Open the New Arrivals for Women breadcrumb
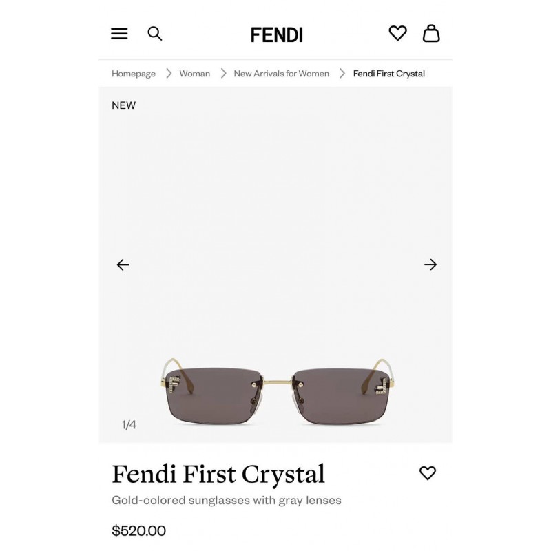The height and width of the screenshot is (551, 551). (x=282, y=74)
